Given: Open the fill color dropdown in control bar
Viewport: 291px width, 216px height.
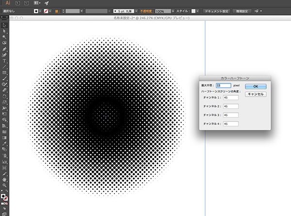Looking at the screenshot, I should tap(39, 10).
